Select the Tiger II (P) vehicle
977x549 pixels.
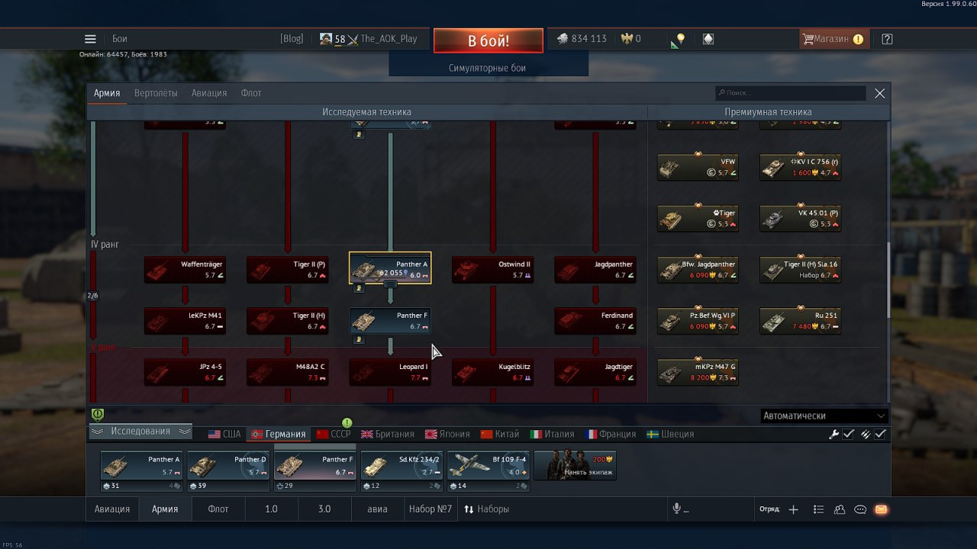[x=287, y=270]
